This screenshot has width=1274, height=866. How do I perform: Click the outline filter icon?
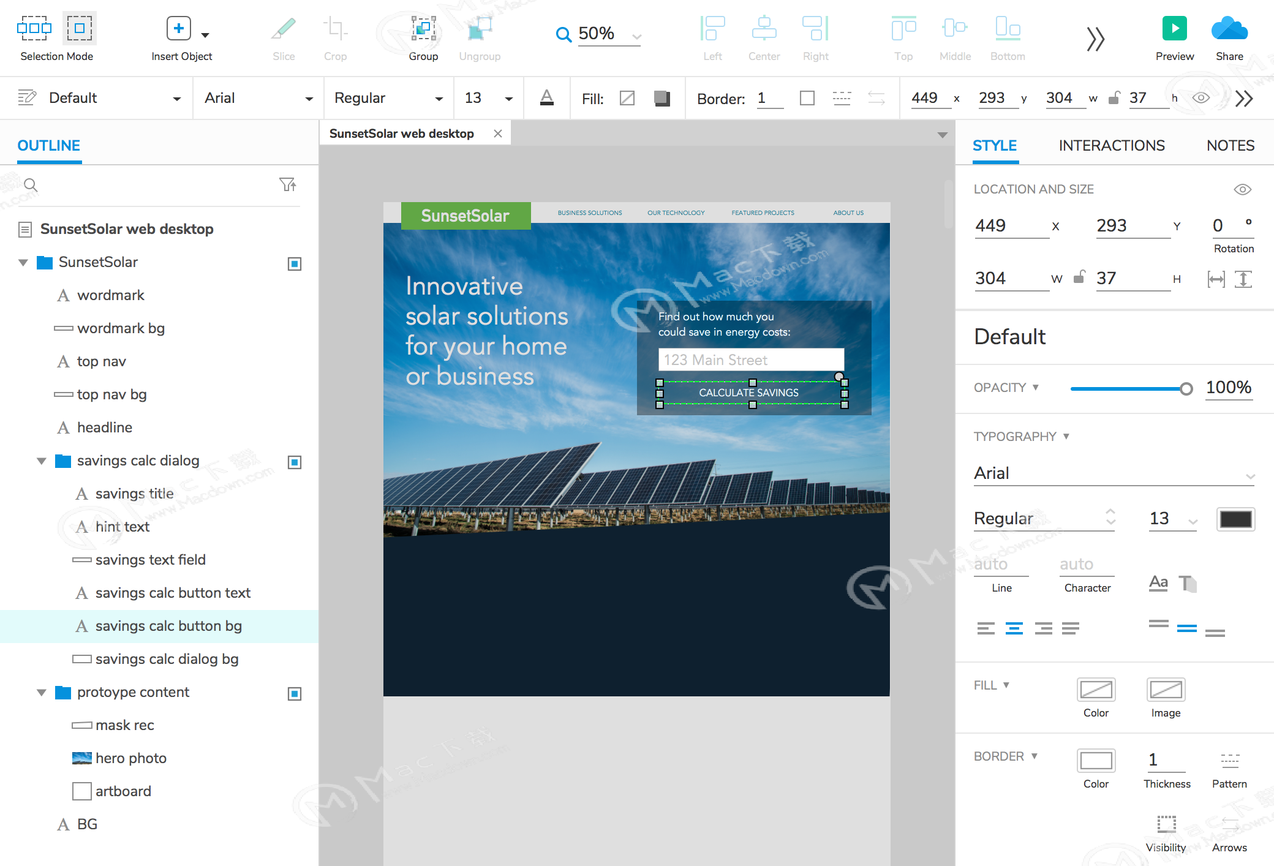[x=288, y=184]
